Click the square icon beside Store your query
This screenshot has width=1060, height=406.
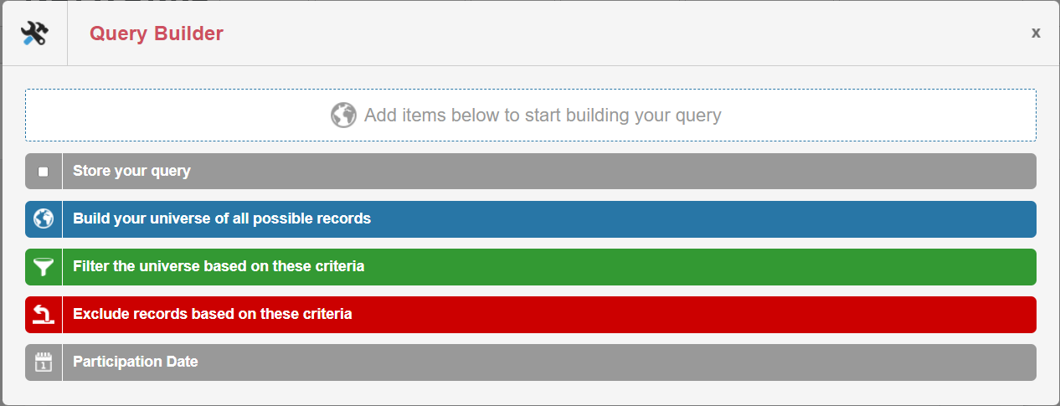pos(44,172)
